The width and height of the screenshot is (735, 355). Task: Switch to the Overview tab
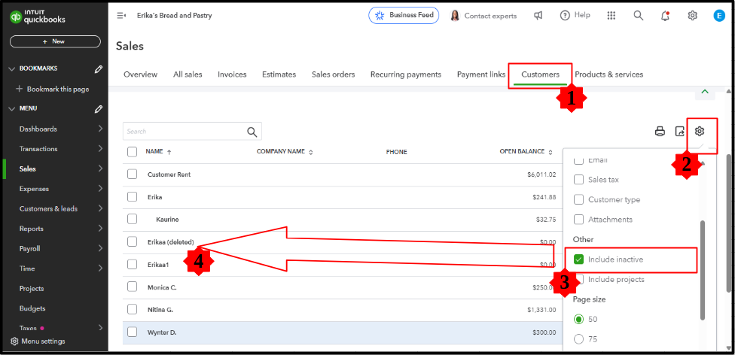click(x=140, y=74)
